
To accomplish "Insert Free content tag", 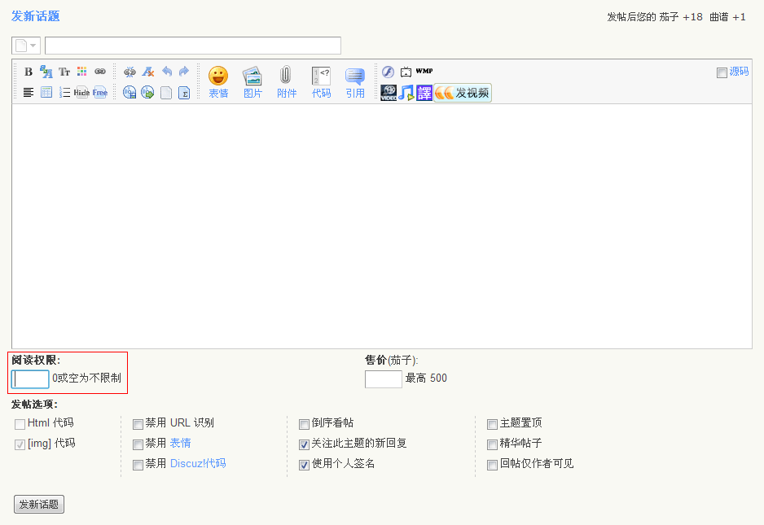I will [x=100, y=92].
